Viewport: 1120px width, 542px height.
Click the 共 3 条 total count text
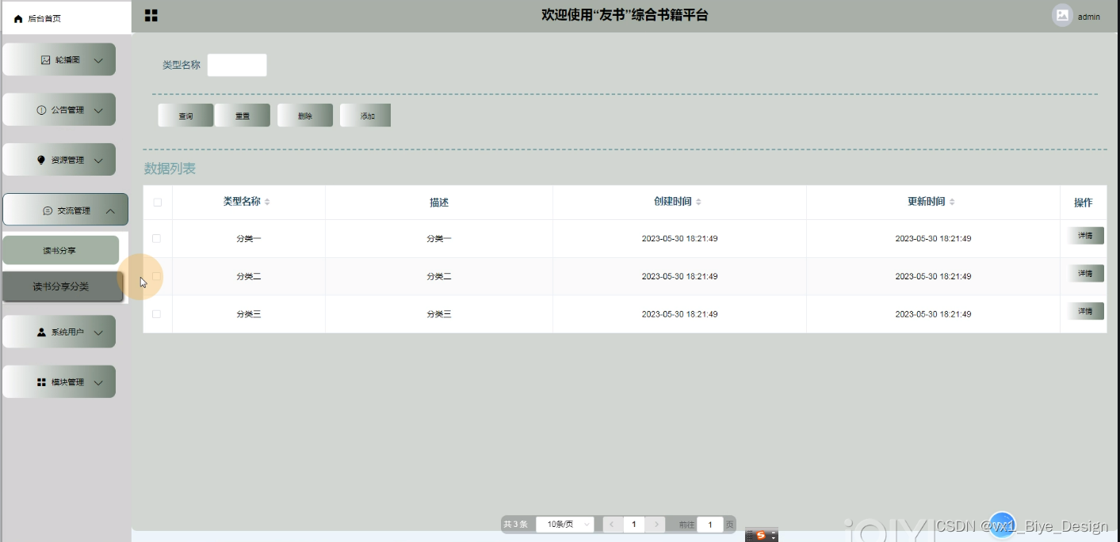click(x=516, y=525)
